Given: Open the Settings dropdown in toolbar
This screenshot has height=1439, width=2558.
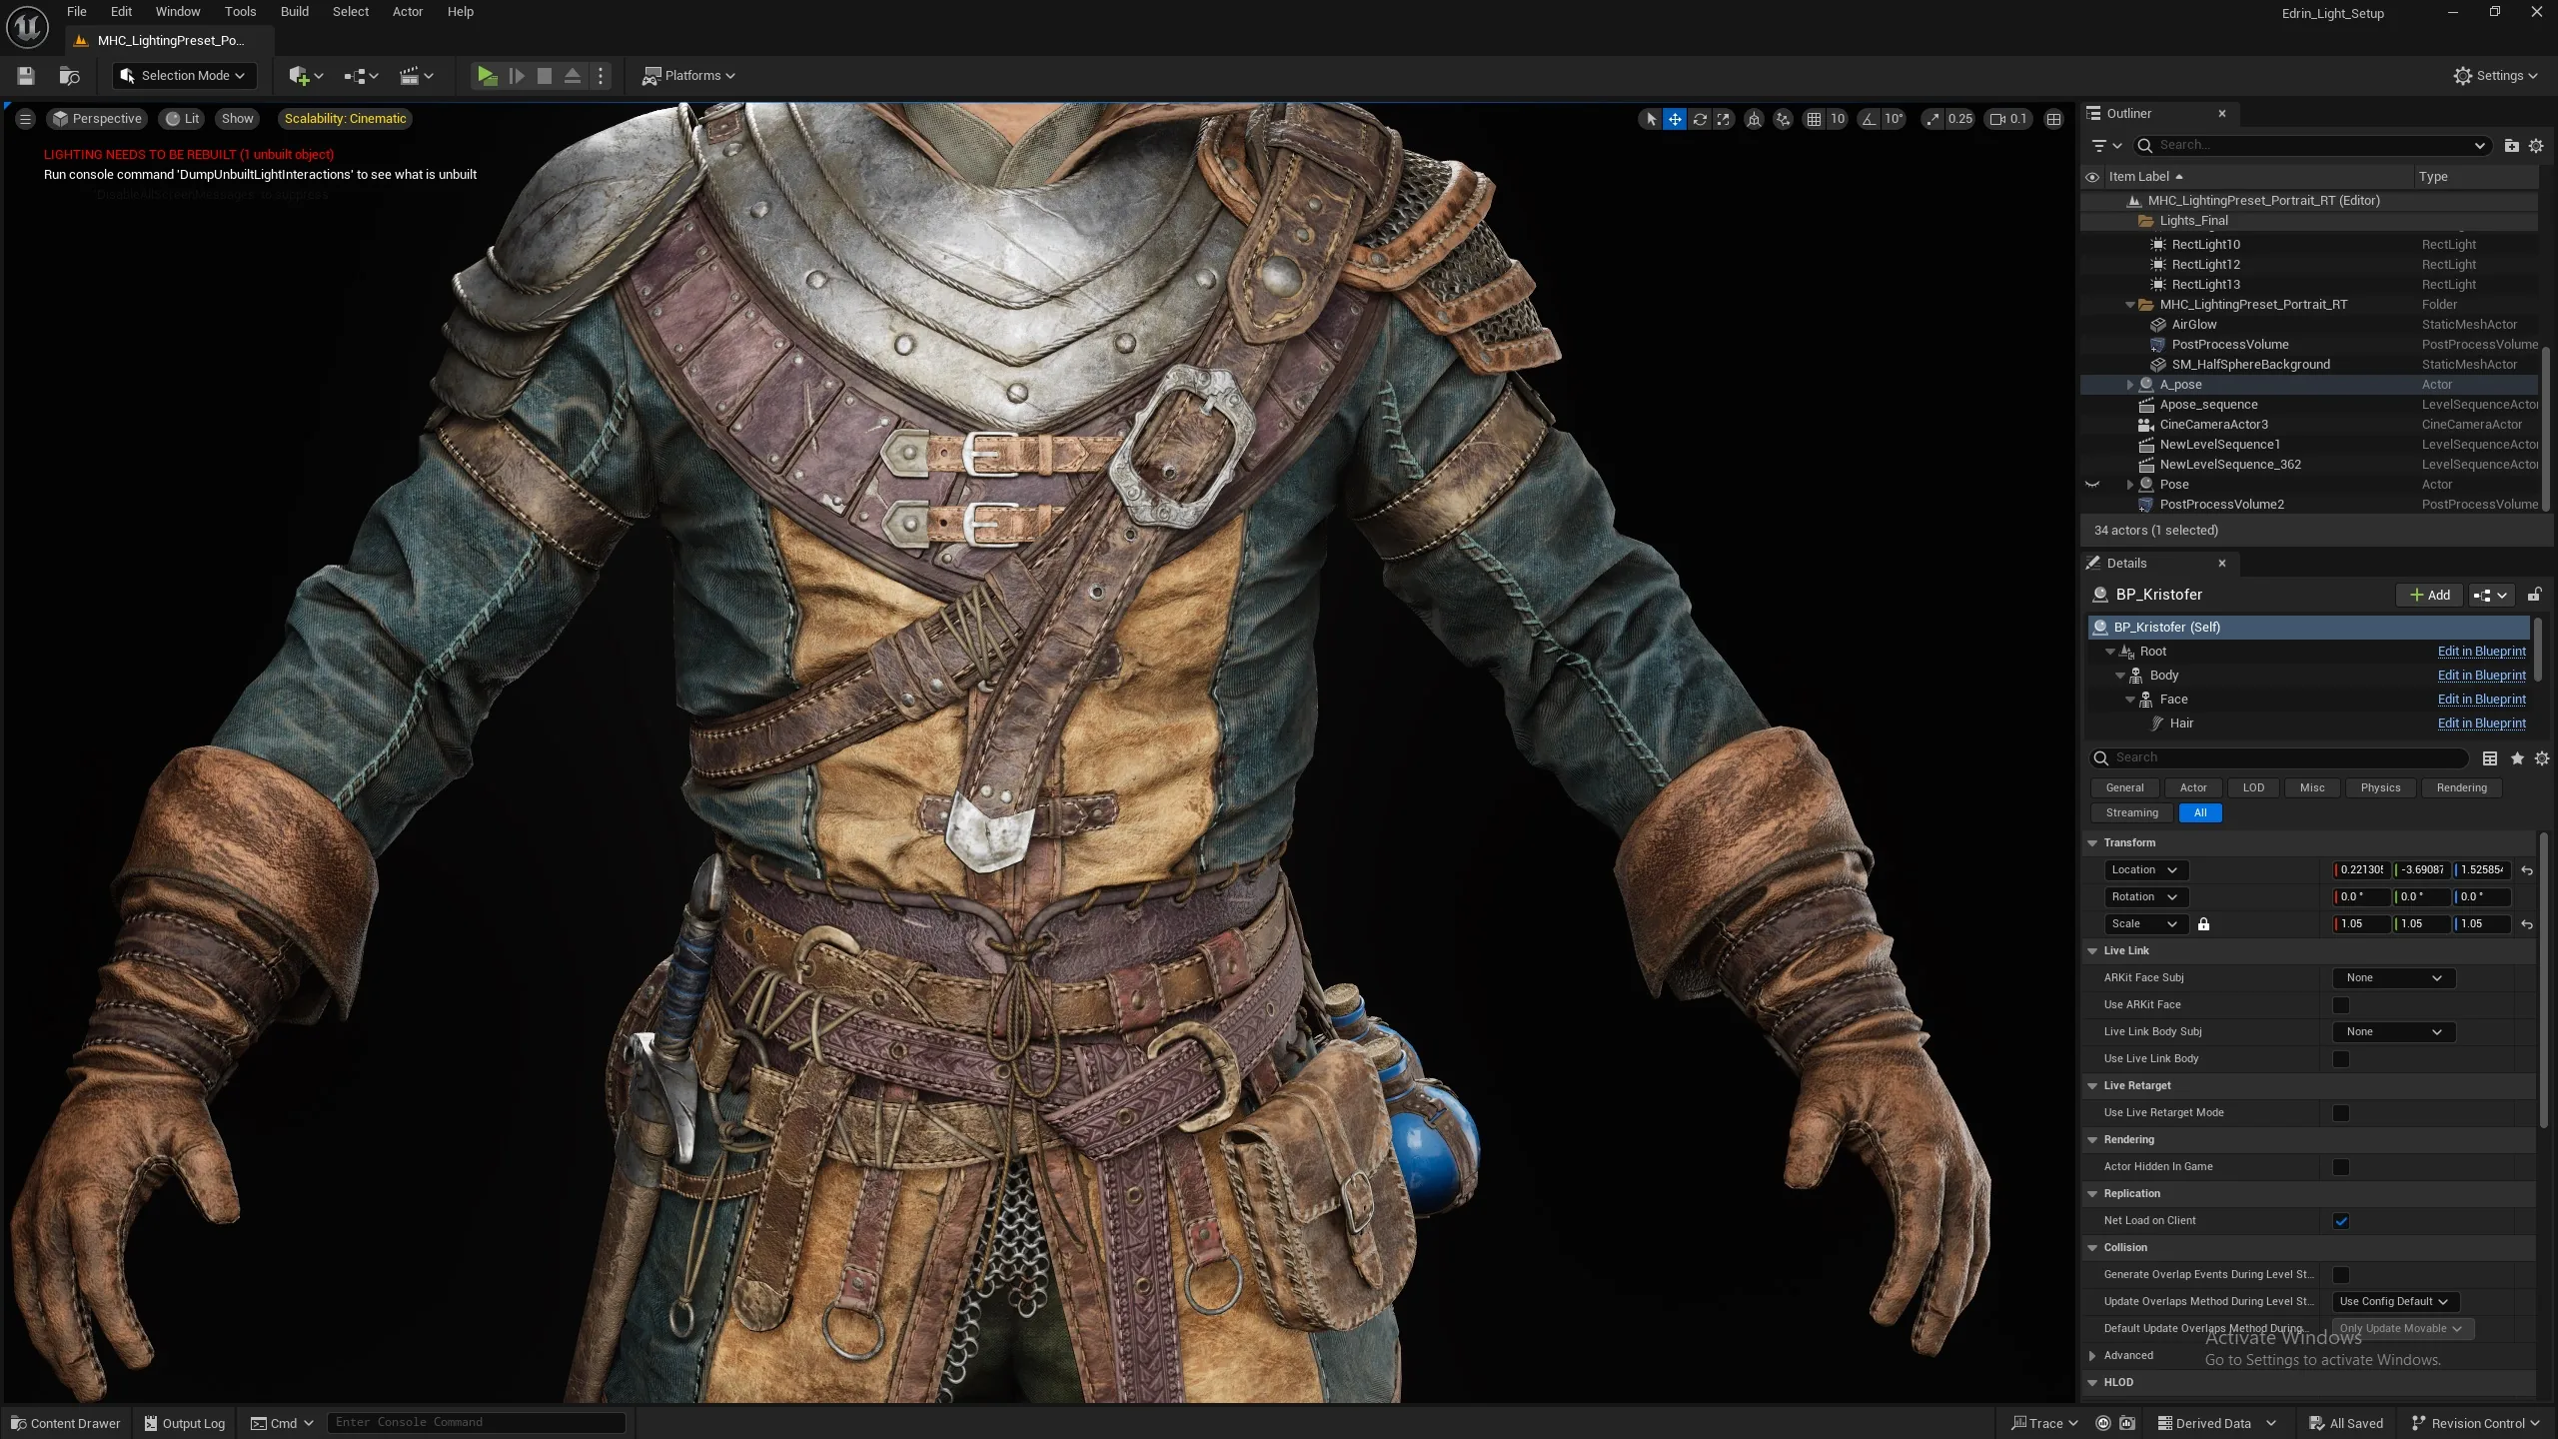Looking at the screenshot, I should [2495, 76].
